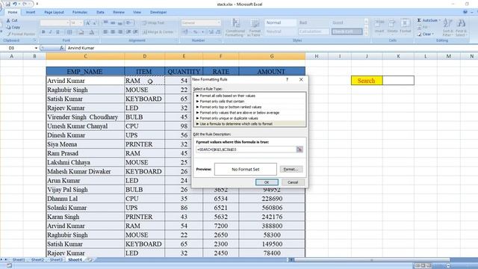Select the Format Painter brush

pyautogui.click(x=8, y=34)
